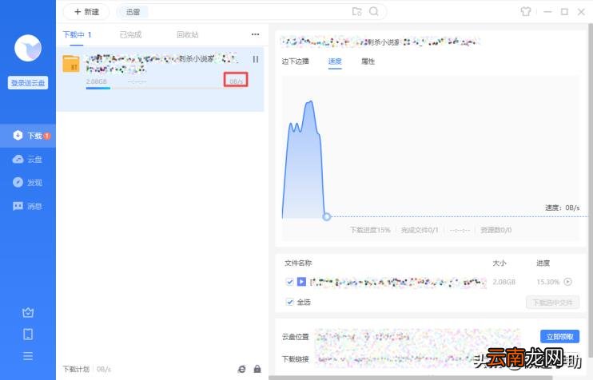Click the 资源数0/0 status text

(x=496, y=230)
